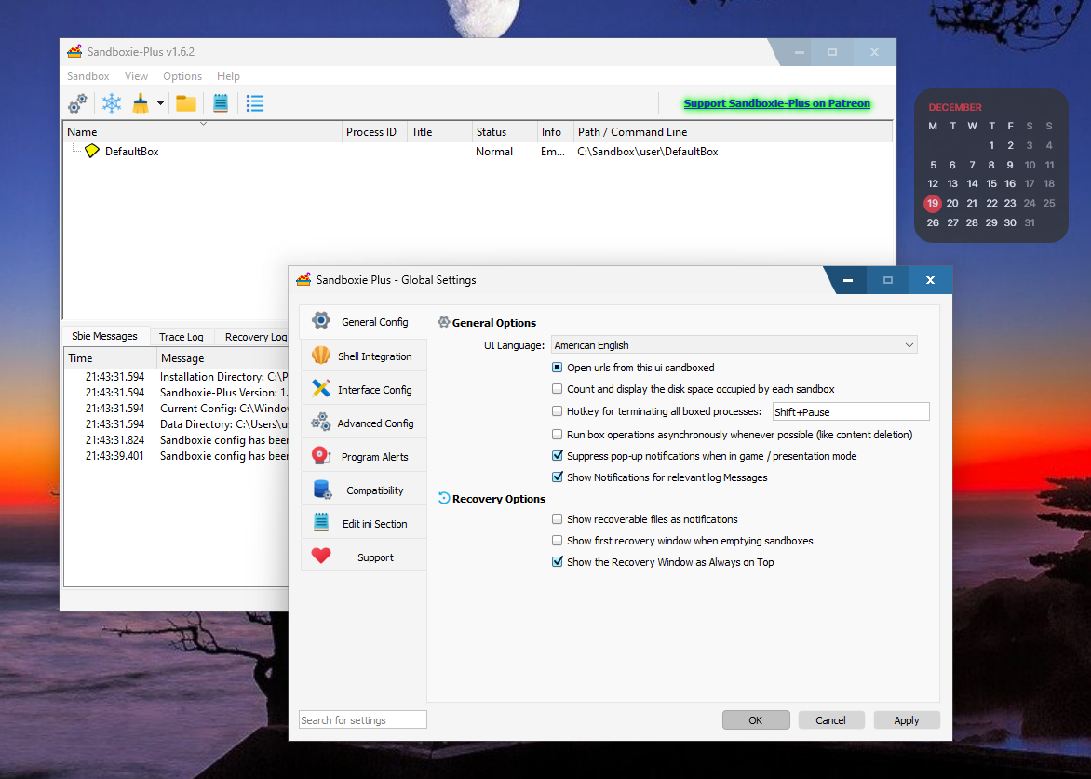Switch to the Trace Log tab
This screenshot has height=779, width=1091.
pyautogui.click(x=181, y=337)
